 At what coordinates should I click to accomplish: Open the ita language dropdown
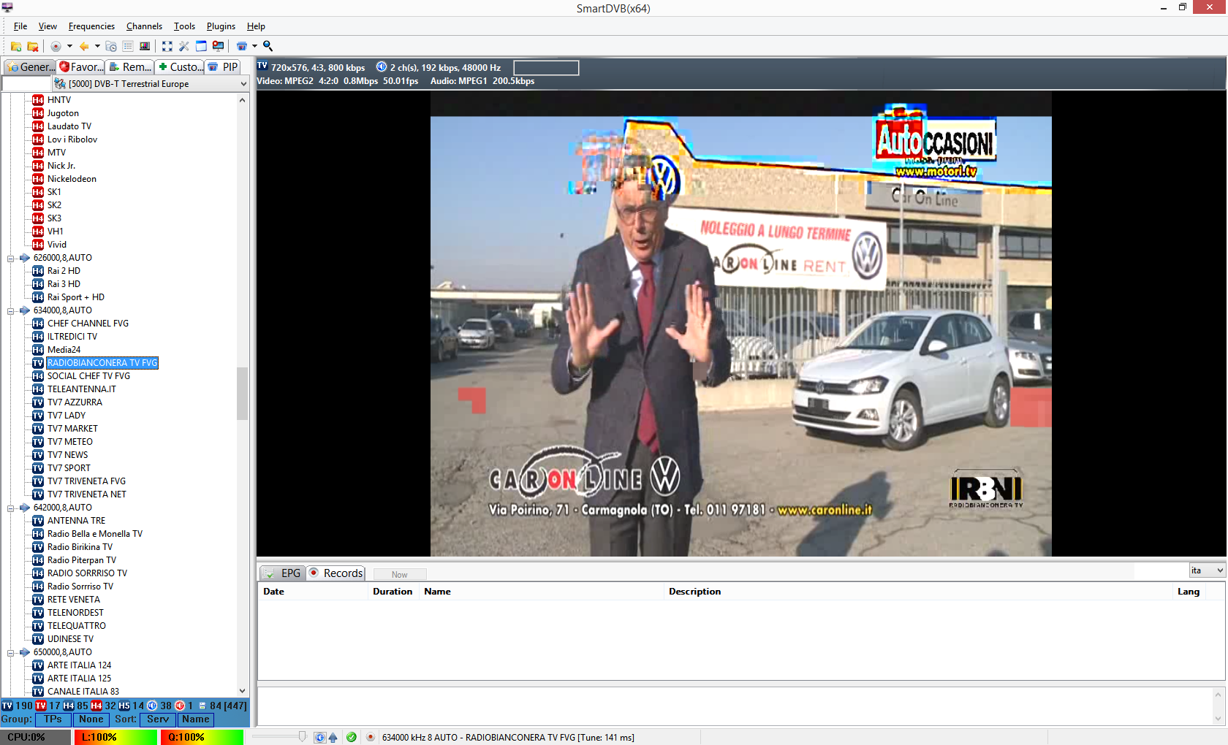pyautogui.click(x=1207, y=570)
